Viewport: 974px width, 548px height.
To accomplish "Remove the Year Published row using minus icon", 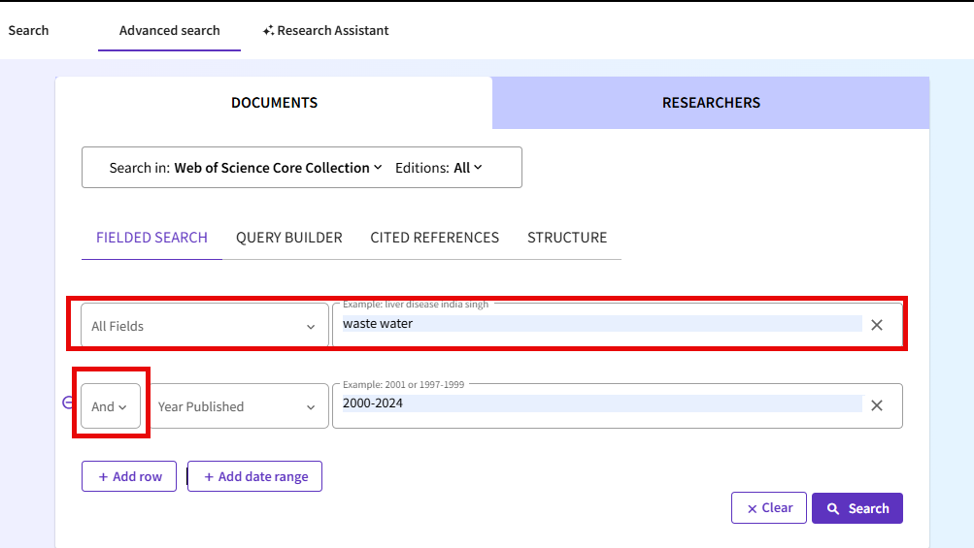I will pos(68,403).
